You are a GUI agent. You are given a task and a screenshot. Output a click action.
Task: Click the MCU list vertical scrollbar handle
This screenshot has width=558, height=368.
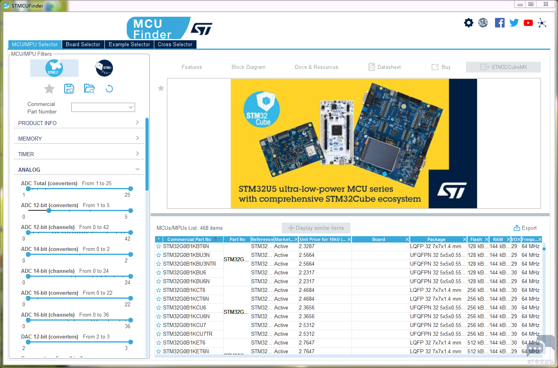click(x=544, y=249)
